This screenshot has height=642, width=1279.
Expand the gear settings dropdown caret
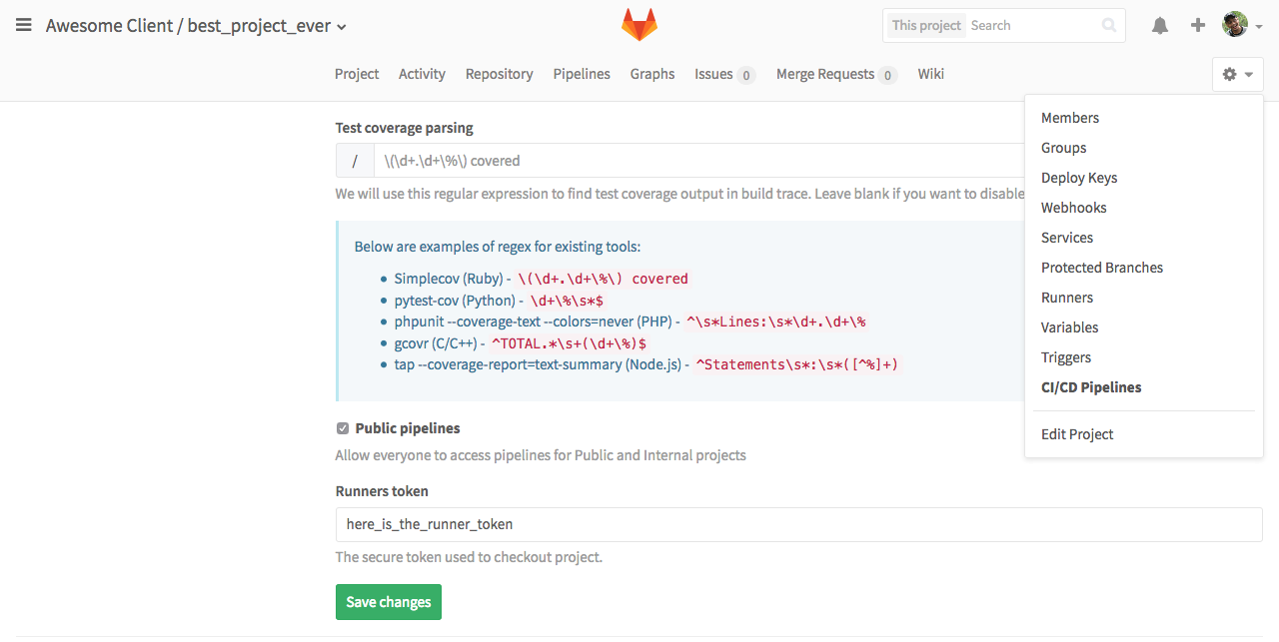1247,74
